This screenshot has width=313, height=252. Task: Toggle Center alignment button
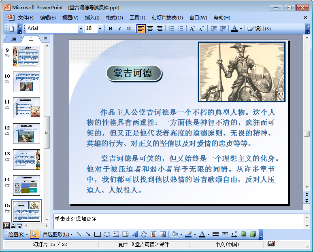point(150,29)
